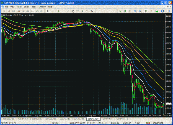Switch timeframe to H1
This screenshot has width=173, height=125.
[23, 11]
